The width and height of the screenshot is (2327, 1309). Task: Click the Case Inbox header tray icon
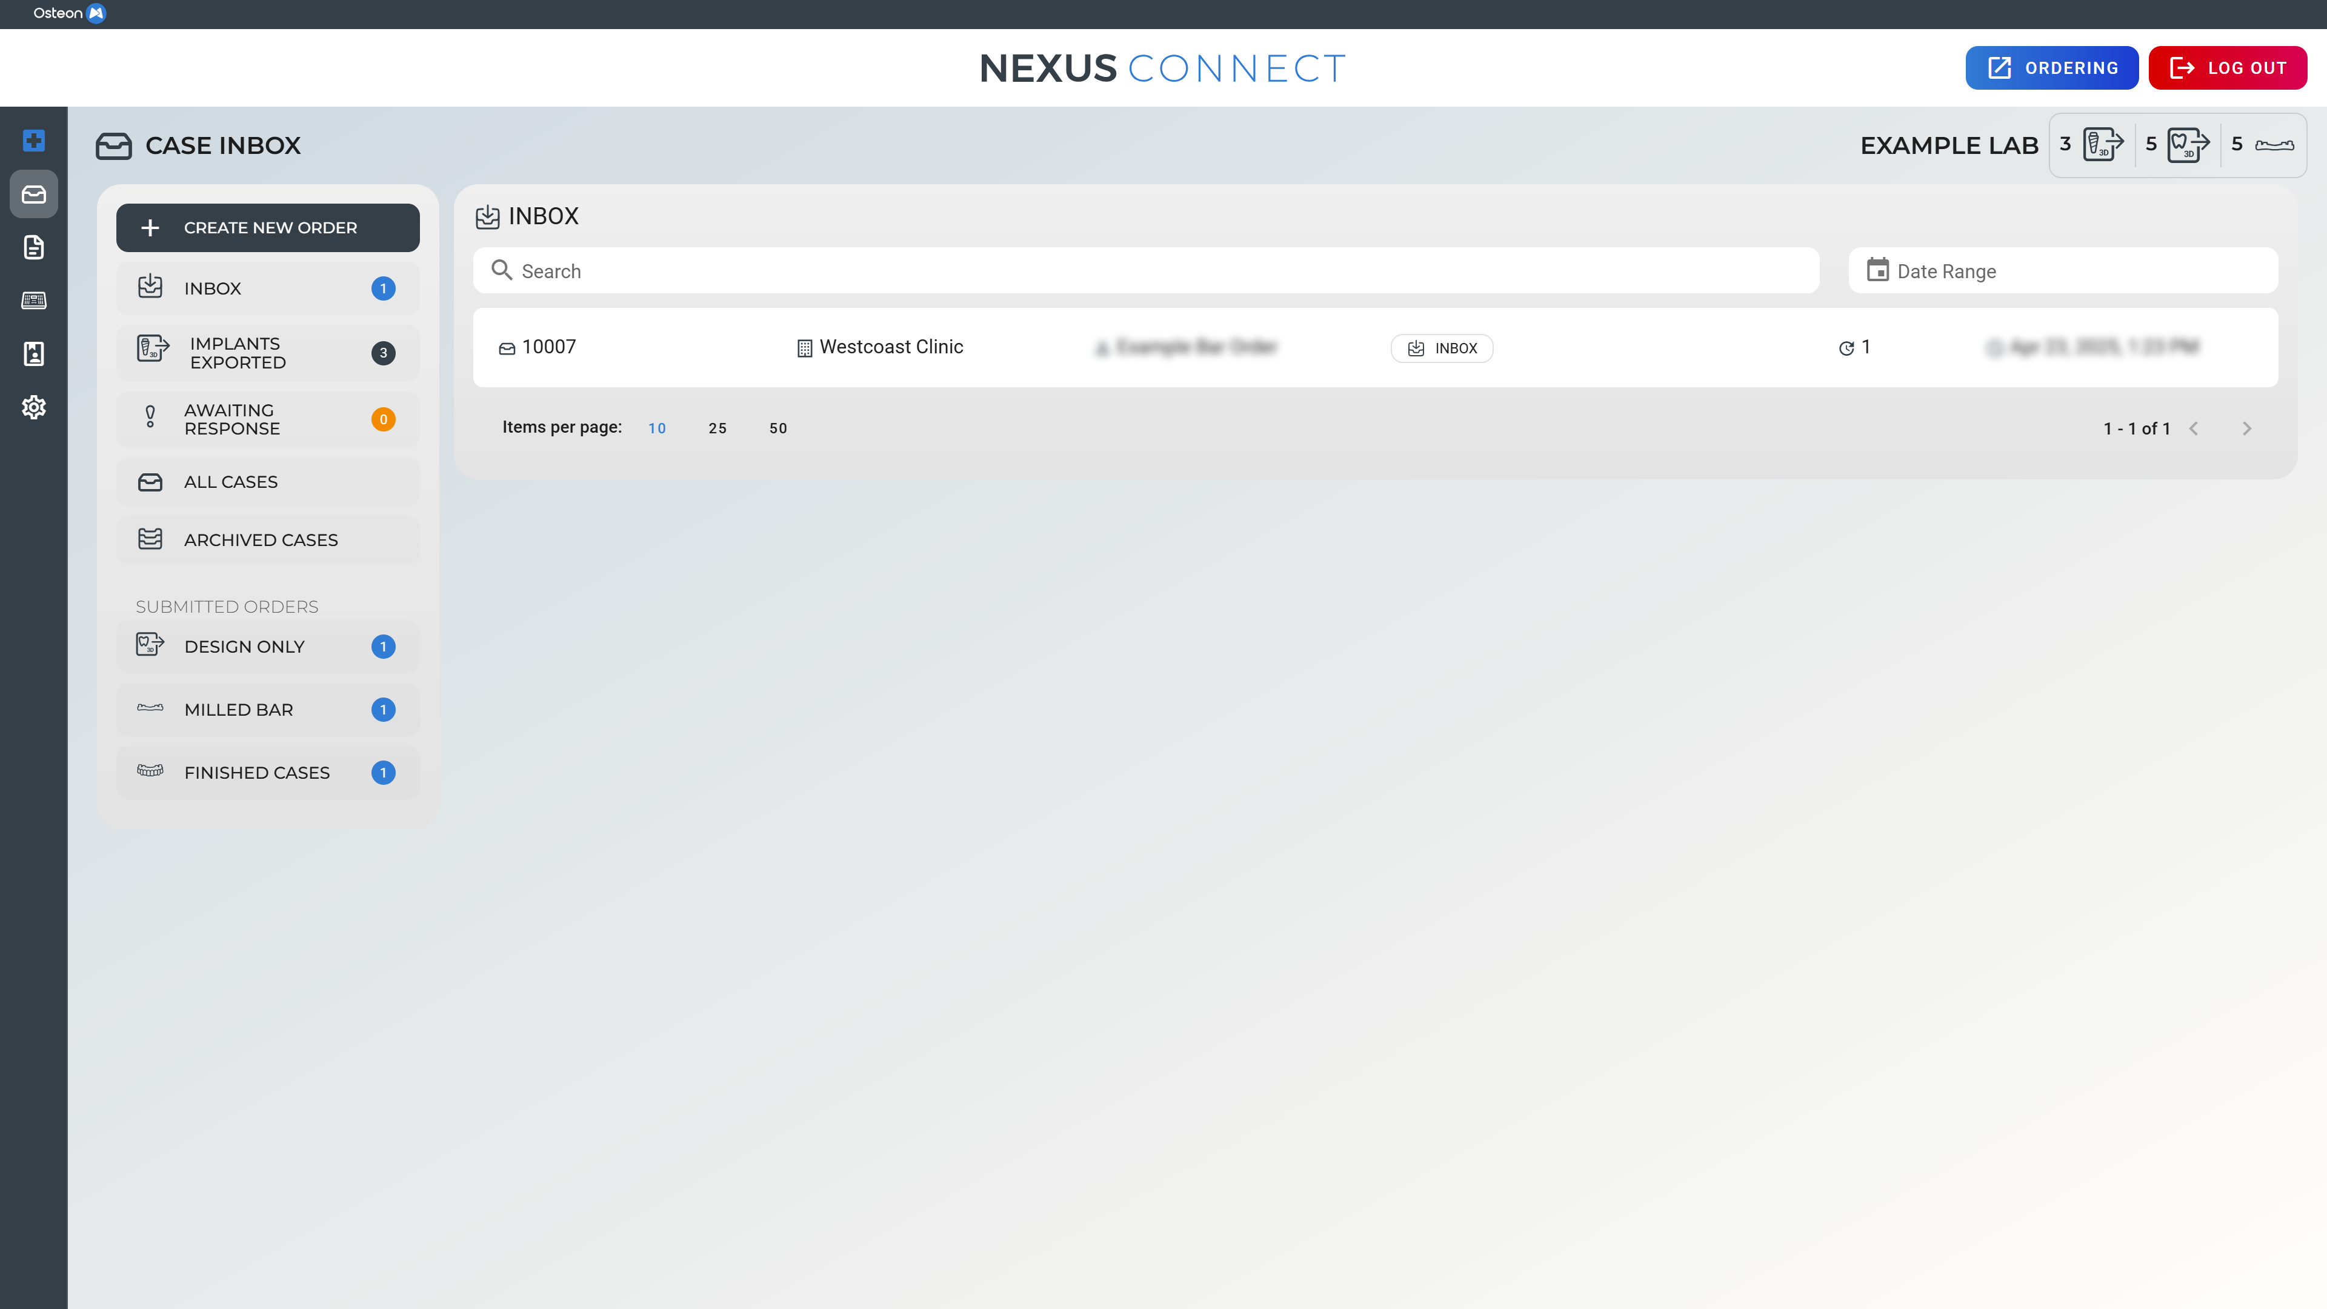pos(114,145)
